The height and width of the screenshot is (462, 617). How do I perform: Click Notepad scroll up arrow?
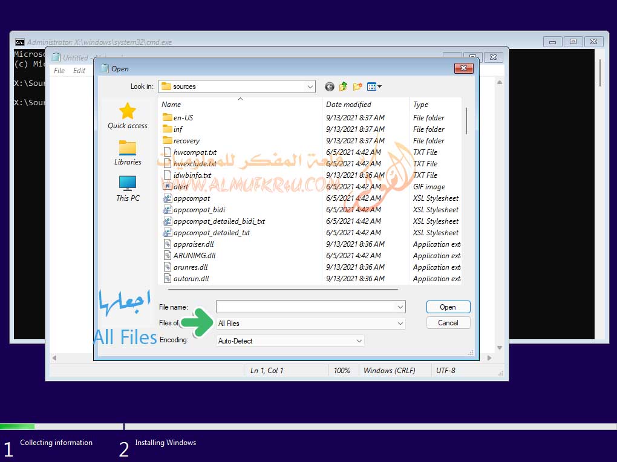499,82
